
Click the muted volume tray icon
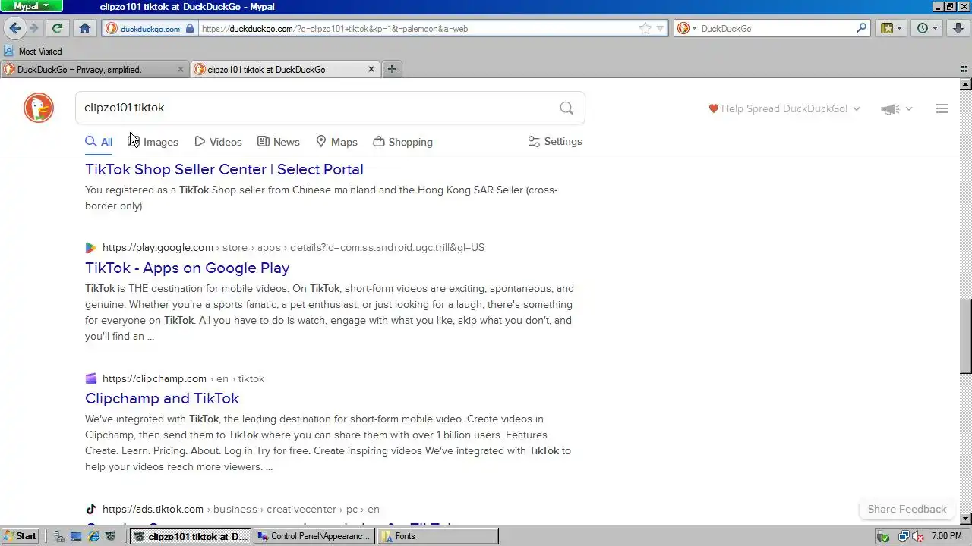[x=919, y=536]
